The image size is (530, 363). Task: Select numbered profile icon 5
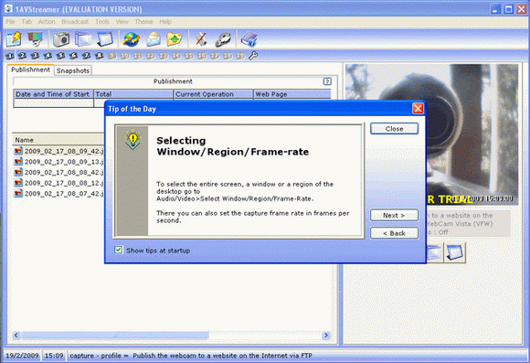click(61, 56)
